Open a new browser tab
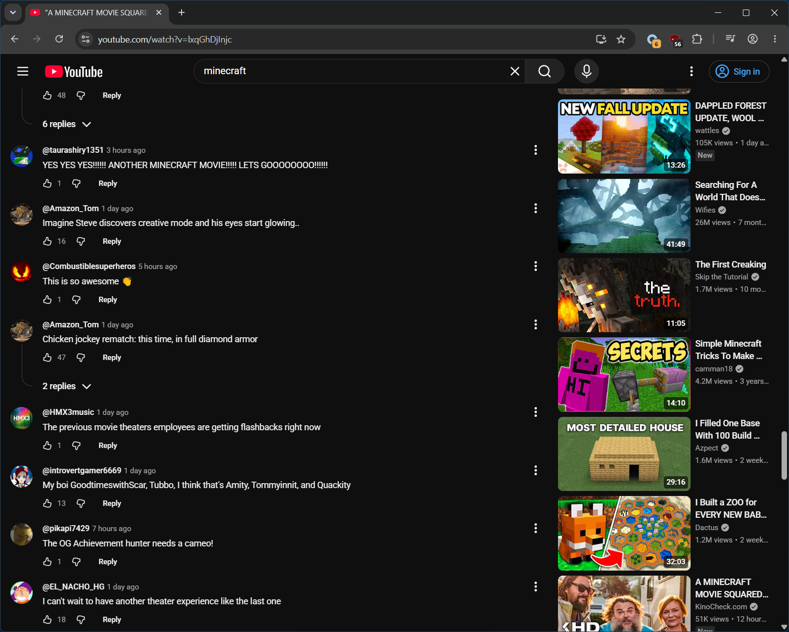 click(182, 12)
